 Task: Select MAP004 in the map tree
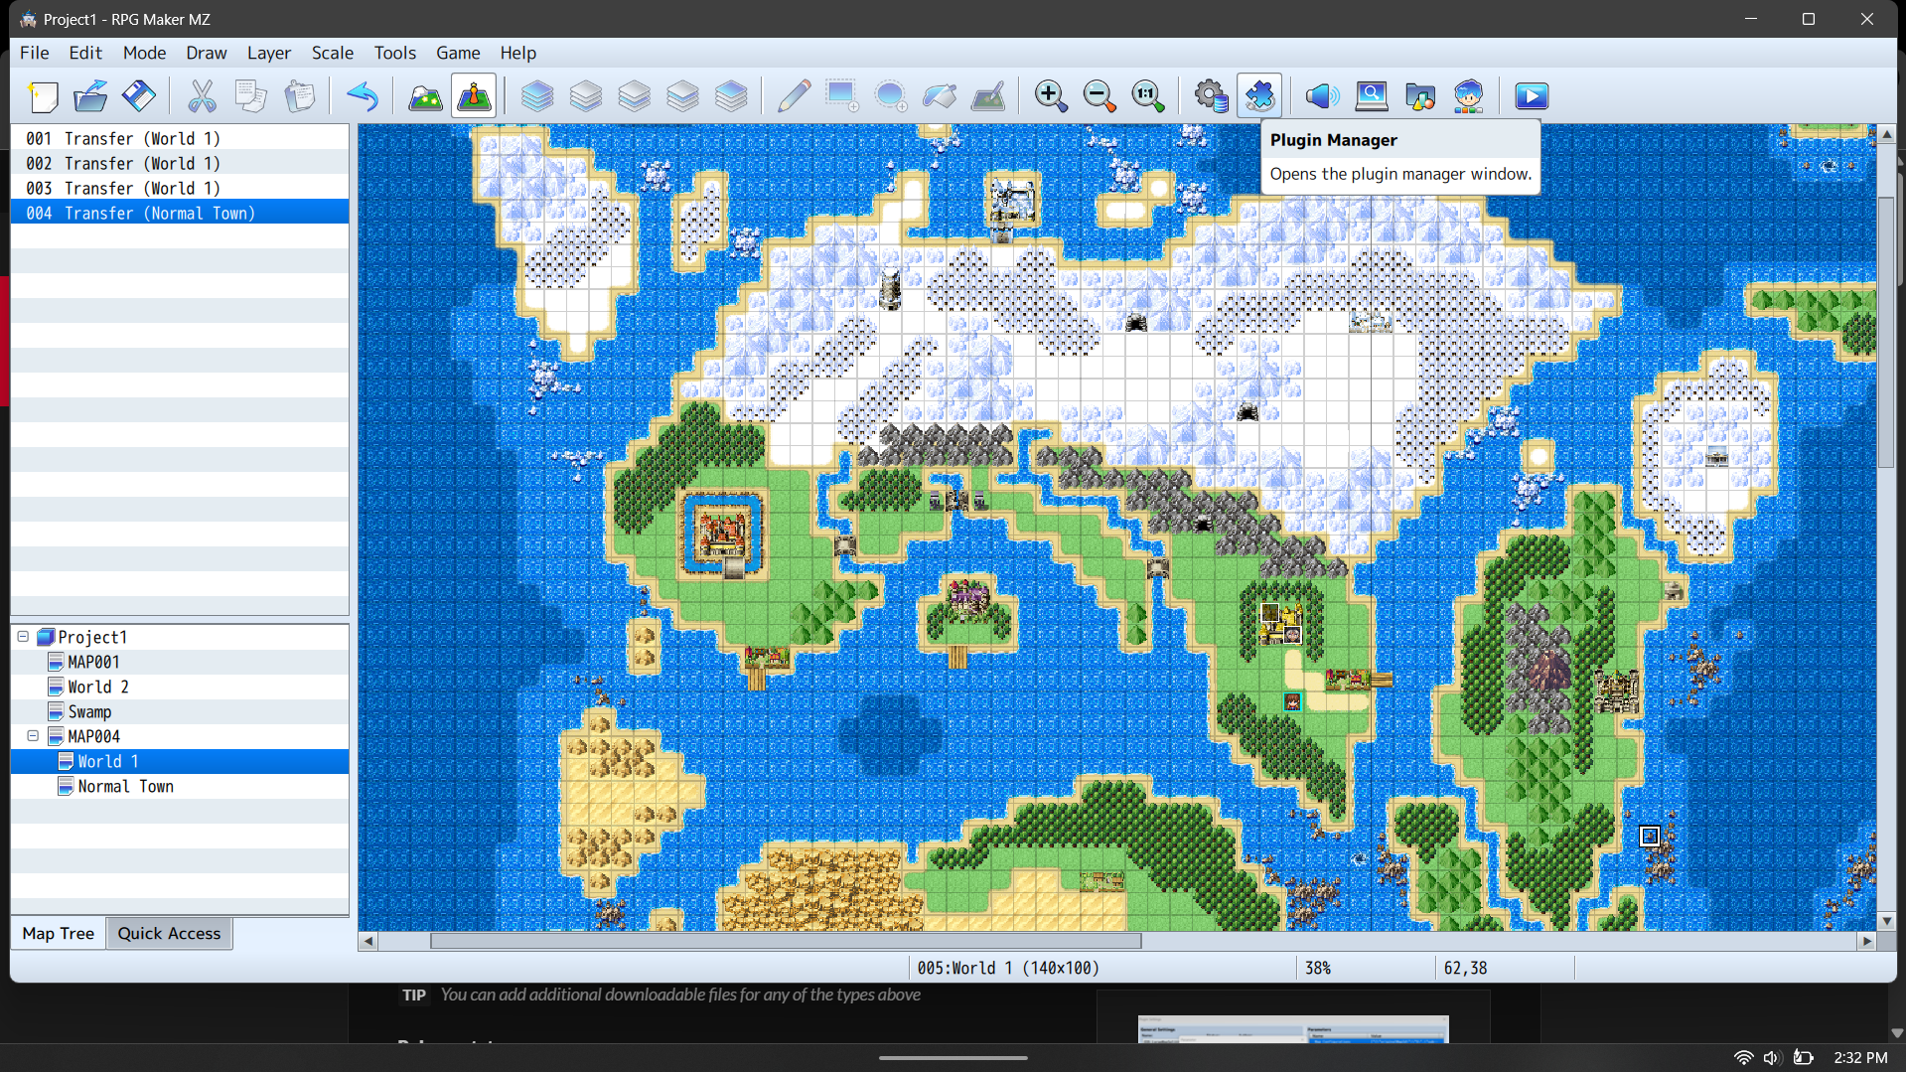(x=93, y=736)
